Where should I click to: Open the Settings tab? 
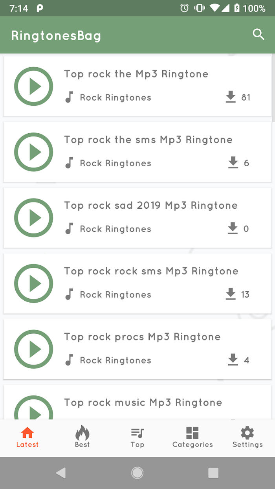[x=247, y=438]
